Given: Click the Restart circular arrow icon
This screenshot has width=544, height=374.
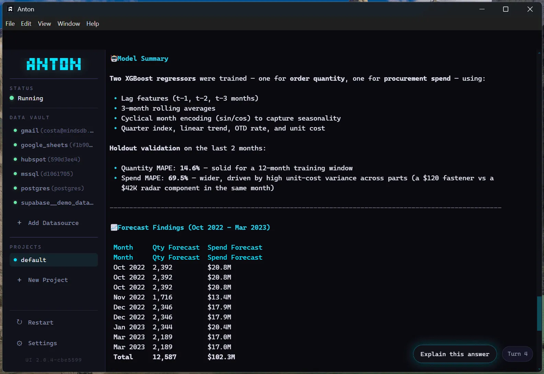Looking at the screenshot, I should pyautogui.click(x=20, y=322).
